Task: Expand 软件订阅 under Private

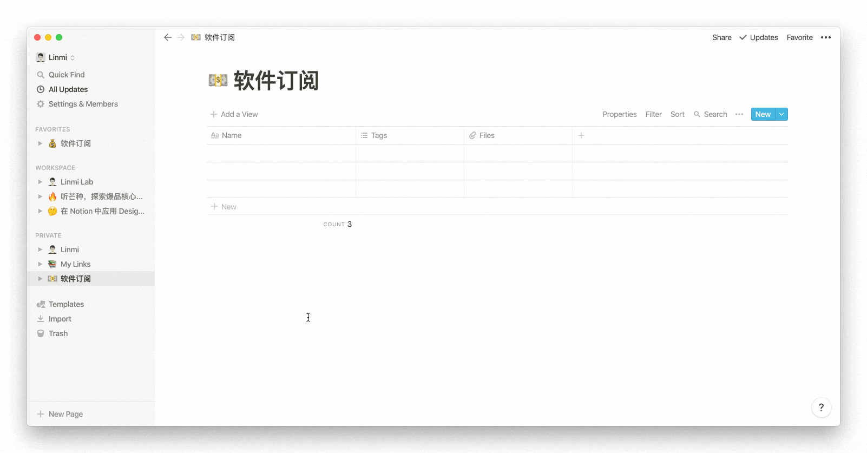Action: point(40,279)
